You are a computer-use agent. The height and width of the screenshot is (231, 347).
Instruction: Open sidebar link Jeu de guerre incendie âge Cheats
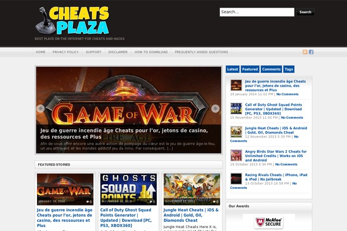(x=275, y=85)
